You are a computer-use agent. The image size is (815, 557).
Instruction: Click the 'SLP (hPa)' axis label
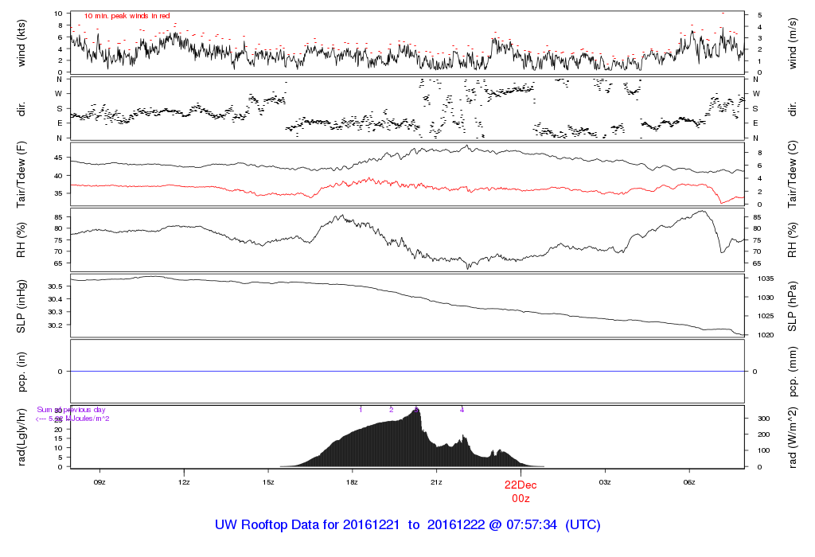tap(792, 306)
